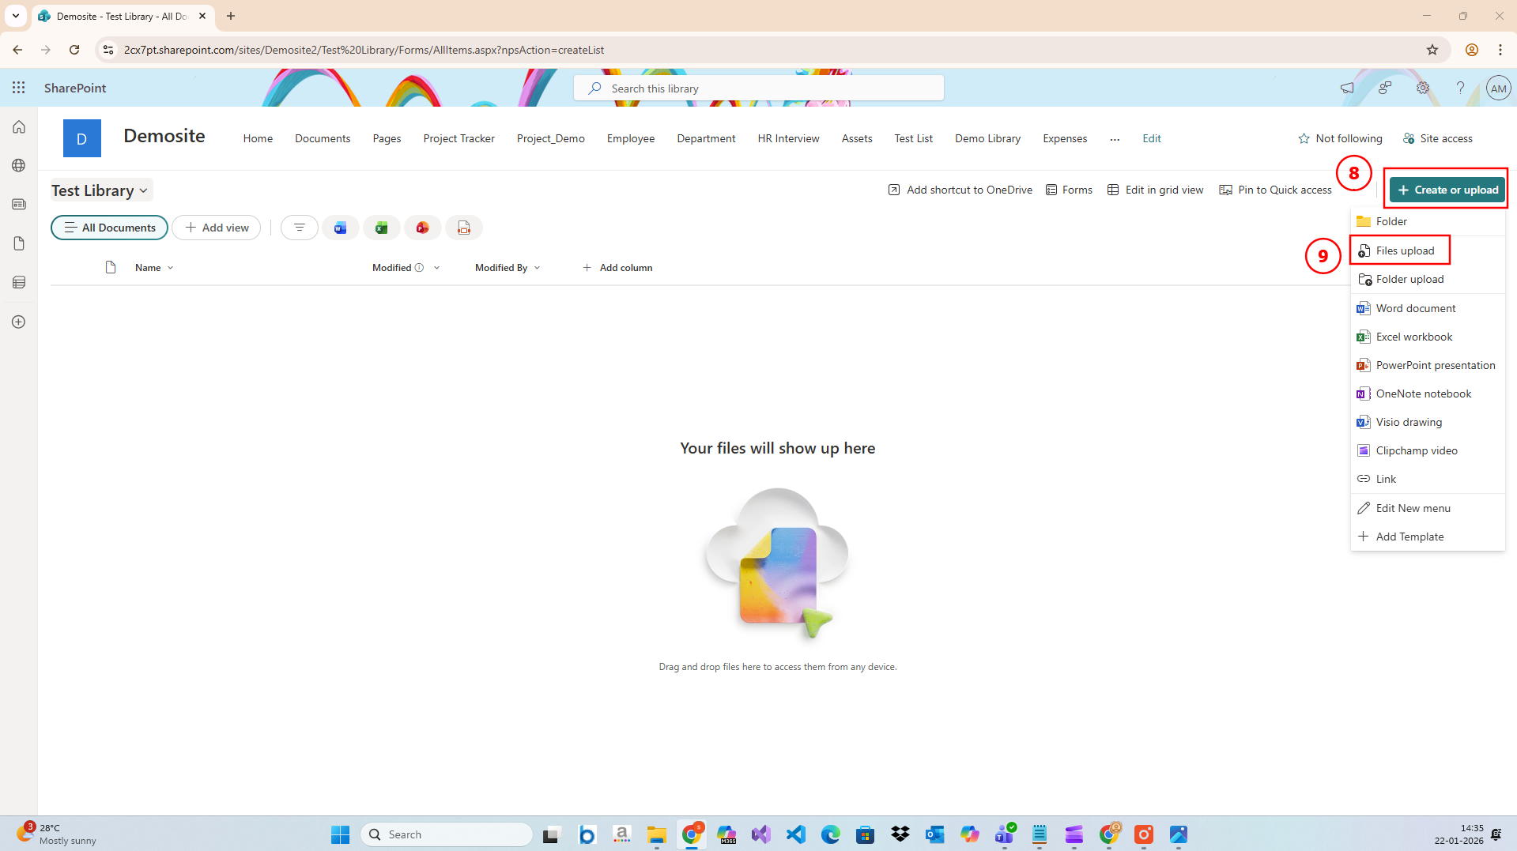Screen dimensions: 1517x851
Task: Select Edit New menu option
Action: click(x=1428, y=508)
